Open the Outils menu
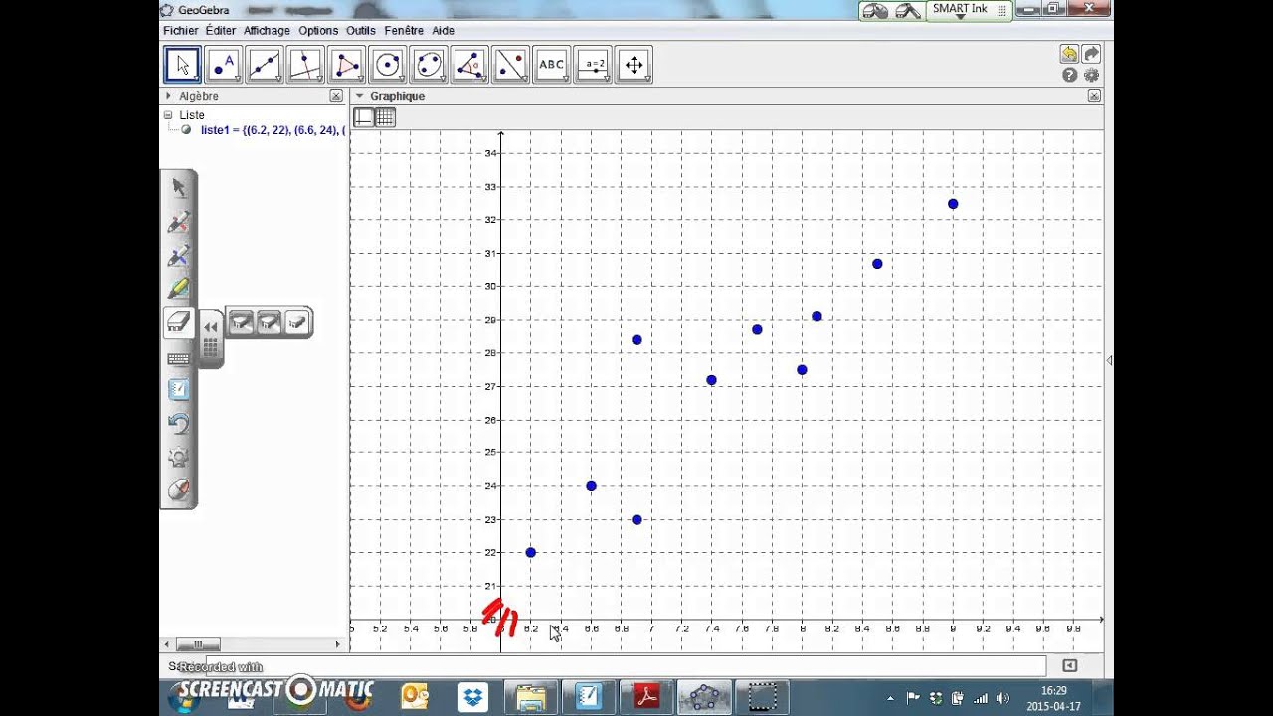Image resolution: width=1273 pixels, height=716 pixels. [x=361, y=31]
